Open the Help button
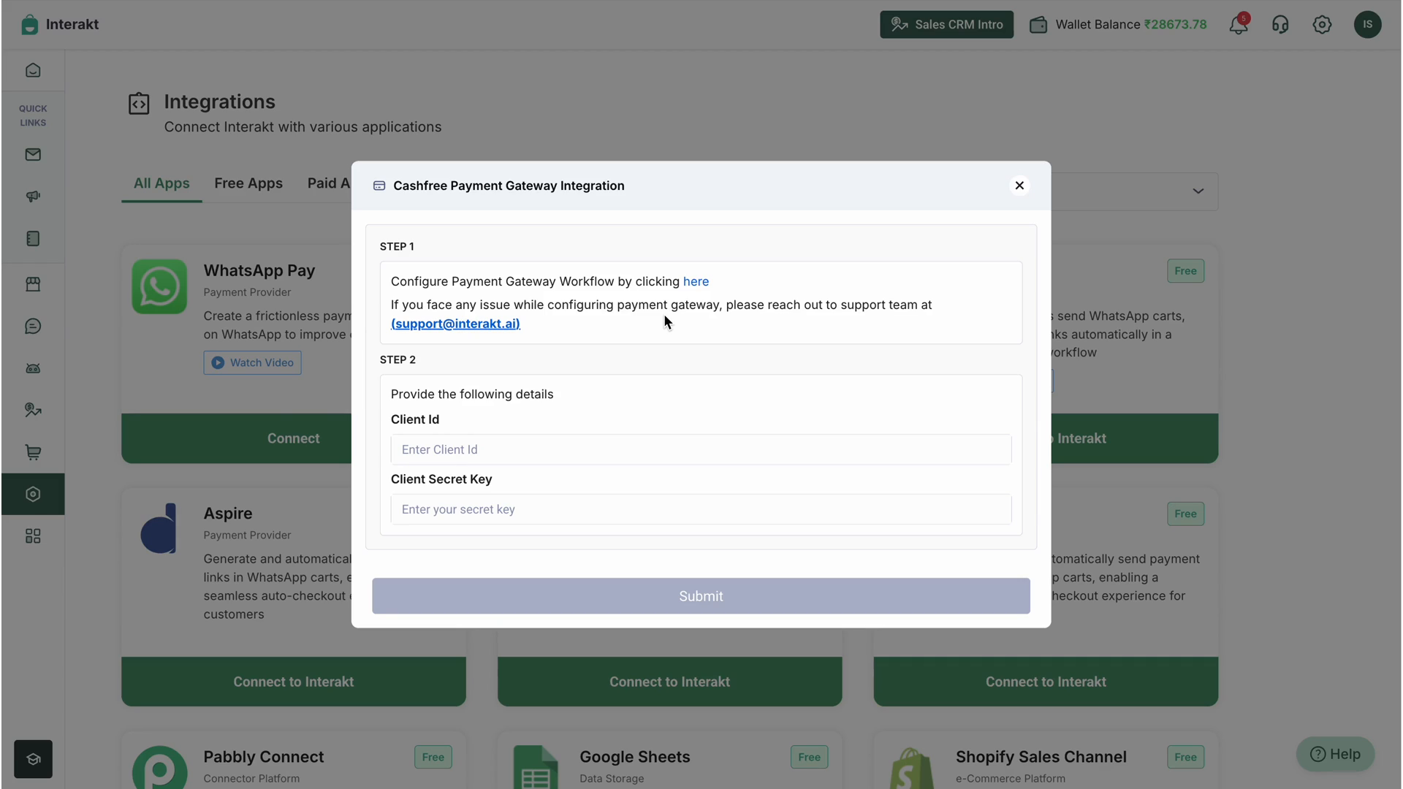This screenshot has width=1403, height=789. click(x=1335, y=754)
